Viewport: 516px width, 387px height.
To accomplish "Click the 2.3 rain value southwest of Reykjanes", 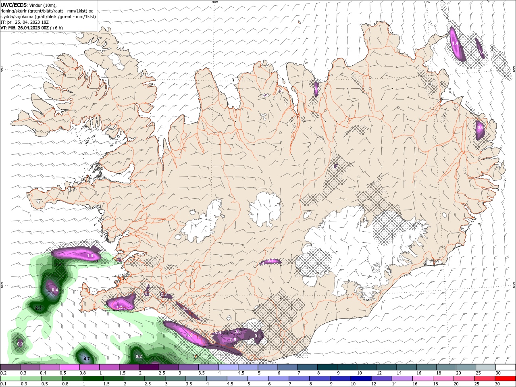I will (x=39, y=308).
